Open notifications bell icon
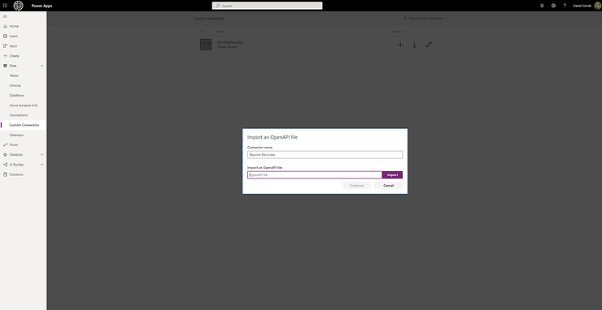 point(542,6)
